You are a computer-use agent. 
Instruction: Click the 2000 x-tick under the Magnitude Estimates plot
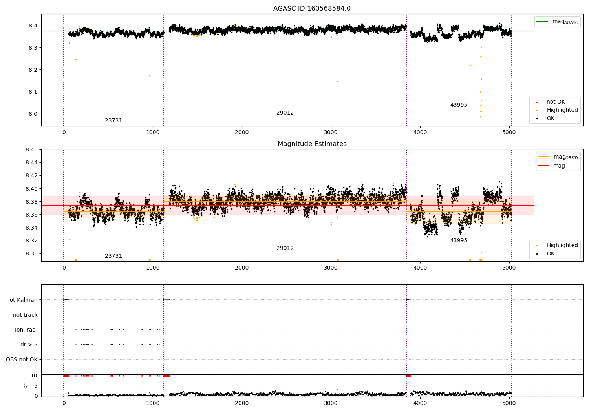click(x=241, y=268)
